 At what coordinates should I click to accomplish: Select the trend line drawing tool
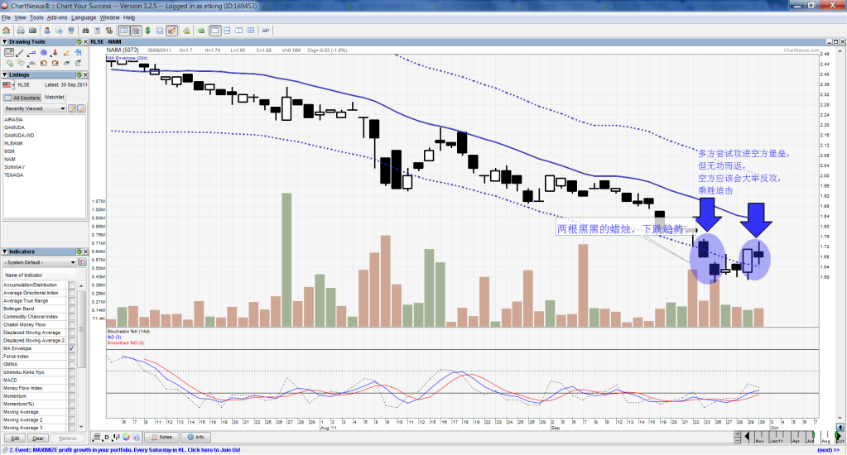[19, 53]
